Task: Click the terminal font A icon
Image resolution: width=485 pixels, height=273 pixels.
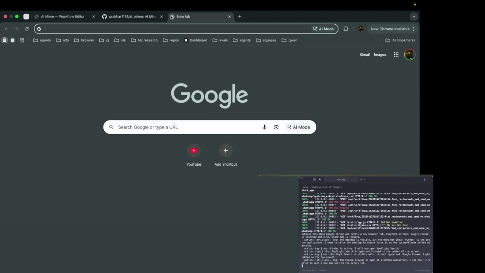Action: pos(319,179)
